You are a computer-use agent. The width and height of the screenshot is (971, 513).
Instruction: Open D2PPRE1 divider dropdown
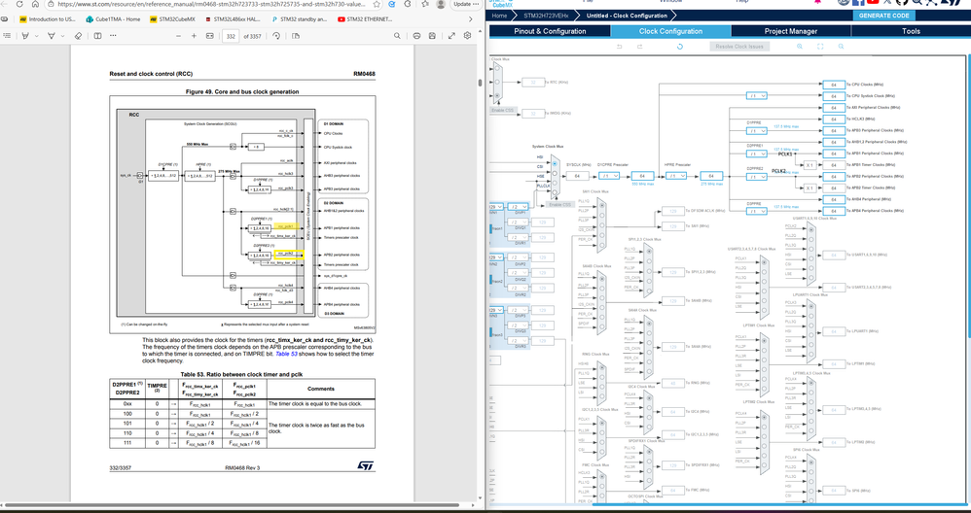pyautogui.click(x=757, y=154)
